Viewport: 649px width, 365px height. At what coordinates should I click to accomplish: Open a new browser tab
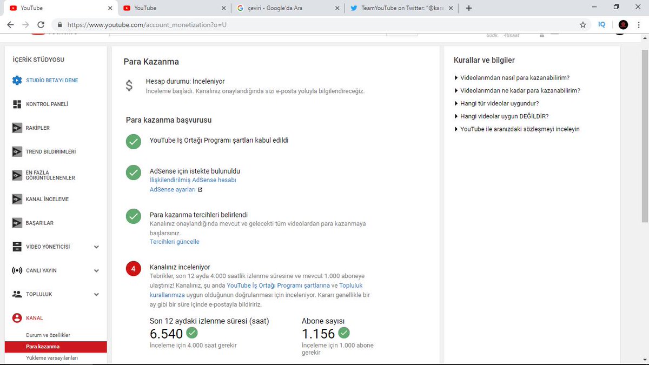pyautogui.click(x=468, y=8)
